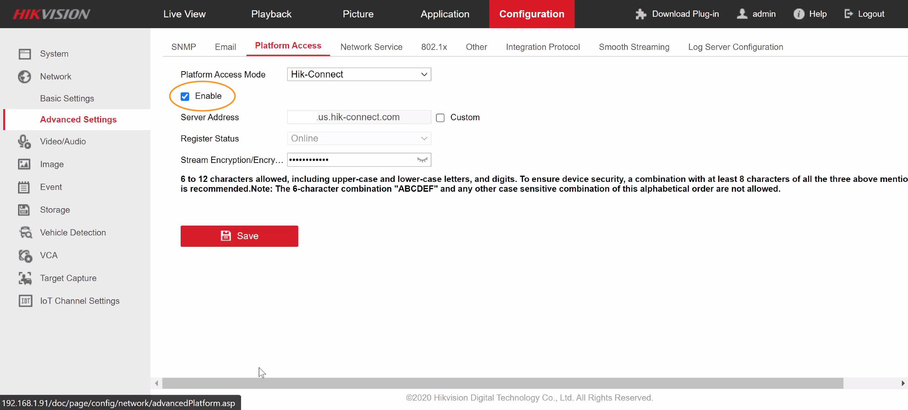Open the Platform Access Mode dropdown
This screenshot has width=908, height=410.
click(359, 74)
